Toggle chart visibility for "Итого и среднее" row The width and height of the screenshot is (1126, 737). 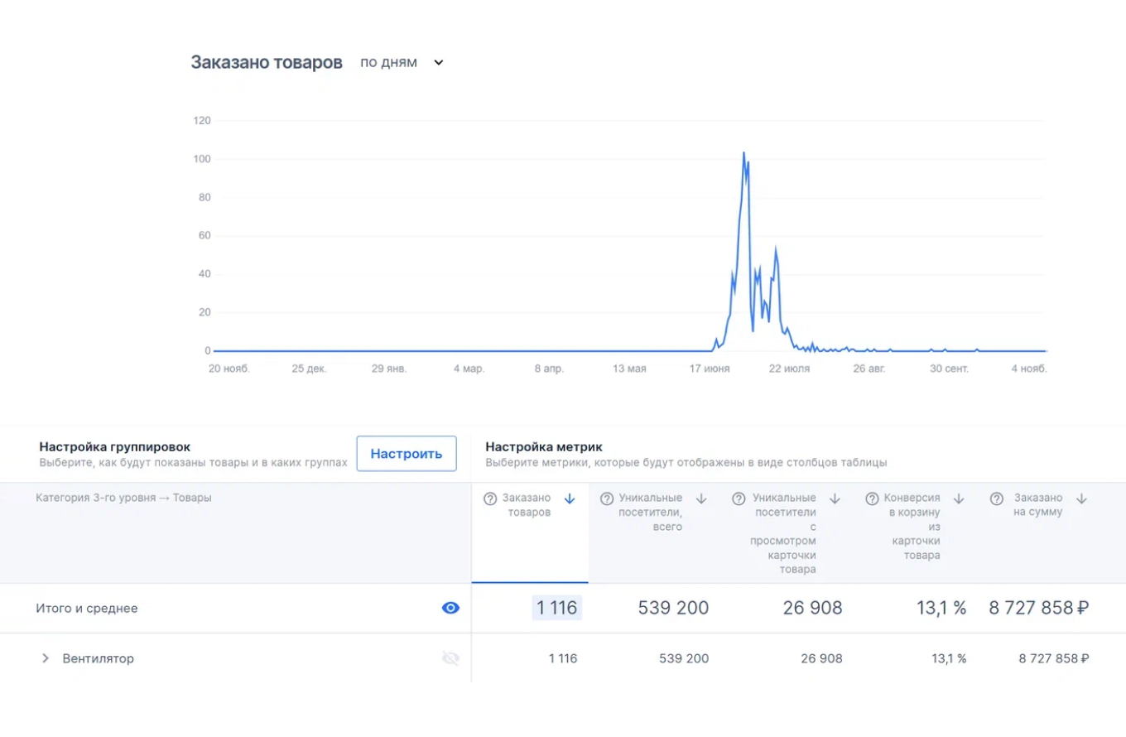pyautogui.click(x=450, y=607)
